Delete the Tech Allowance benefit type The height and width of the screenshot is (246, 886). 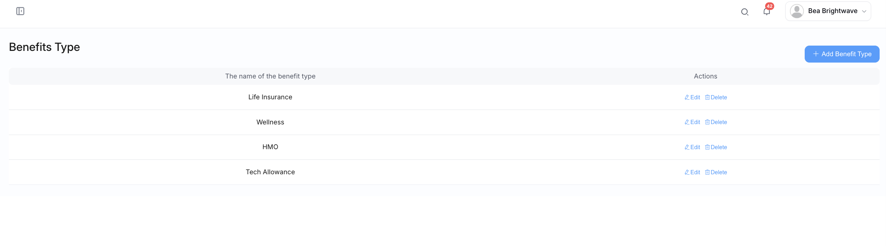click(x=716, y=172)
